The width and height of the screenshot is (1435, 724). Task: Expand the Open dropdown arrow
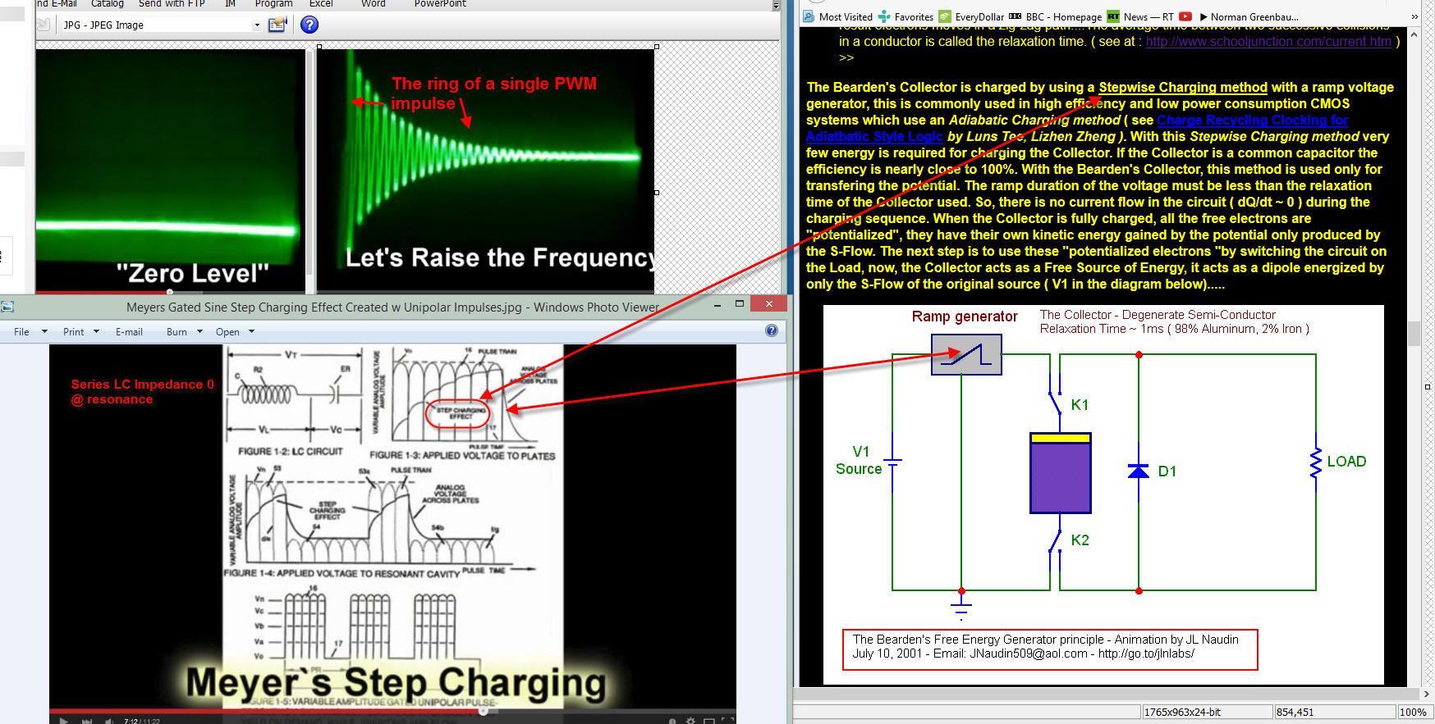click(251, 332)
